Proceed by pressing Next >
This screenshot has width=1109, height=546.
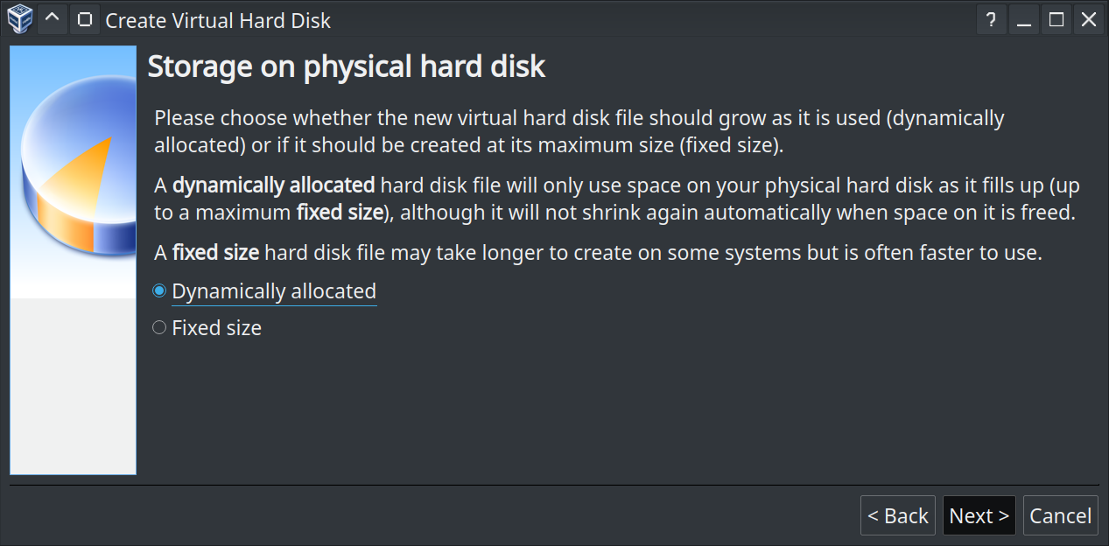pyautogui.click(x=979, y=515)
